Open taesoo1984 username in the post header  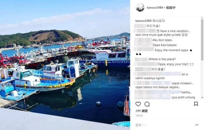click(155, 8)
